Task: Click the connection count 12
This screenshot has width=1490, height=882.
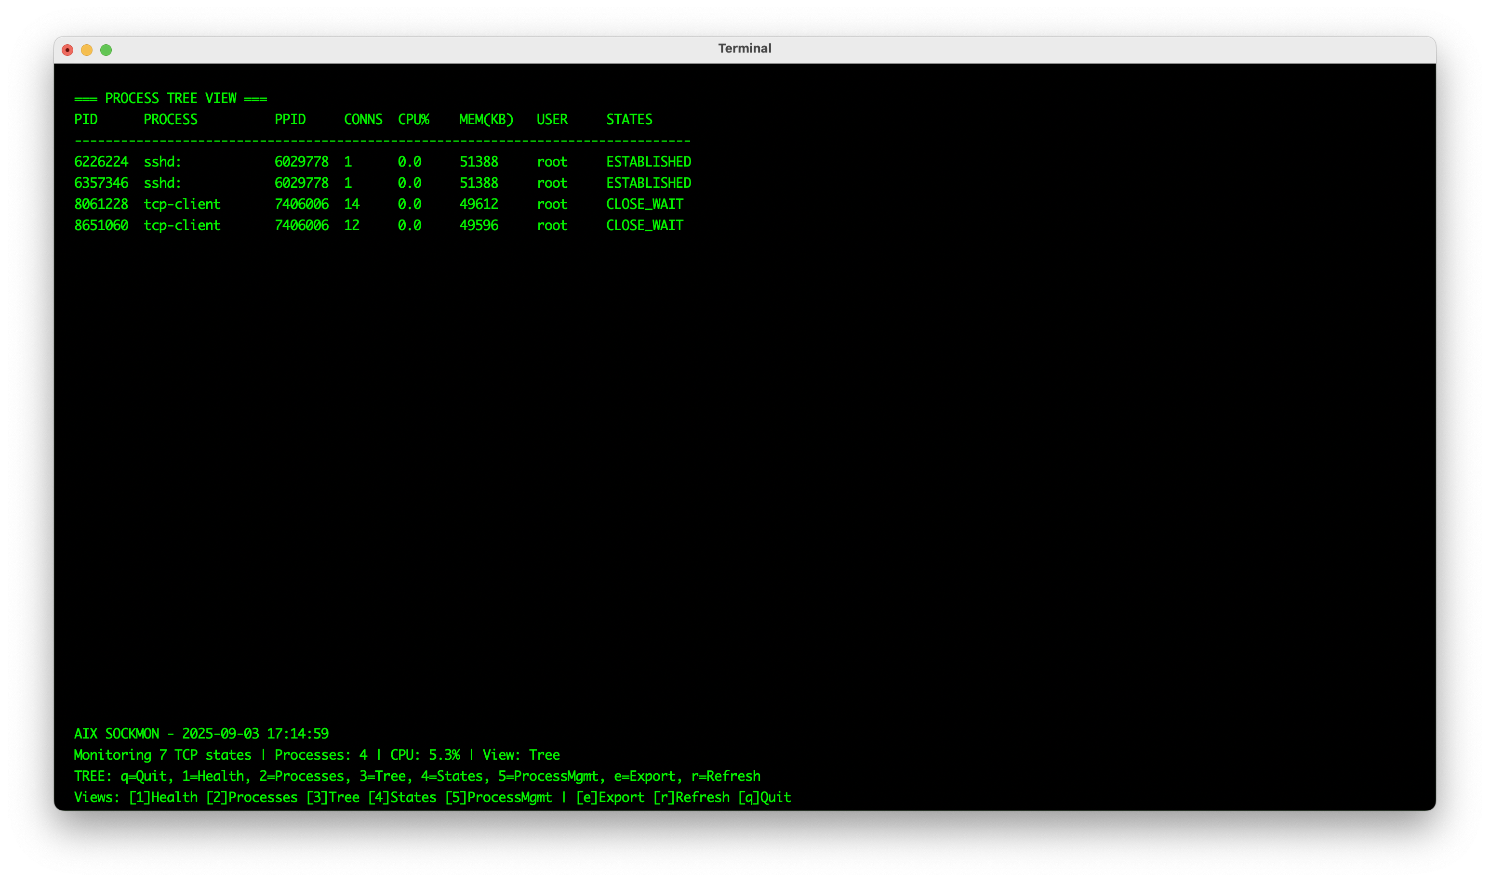Action: pos(351,226)
